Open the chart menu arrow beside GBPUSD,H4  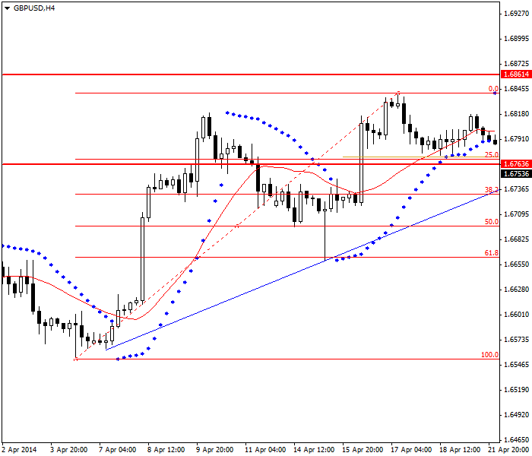(7, 8)
